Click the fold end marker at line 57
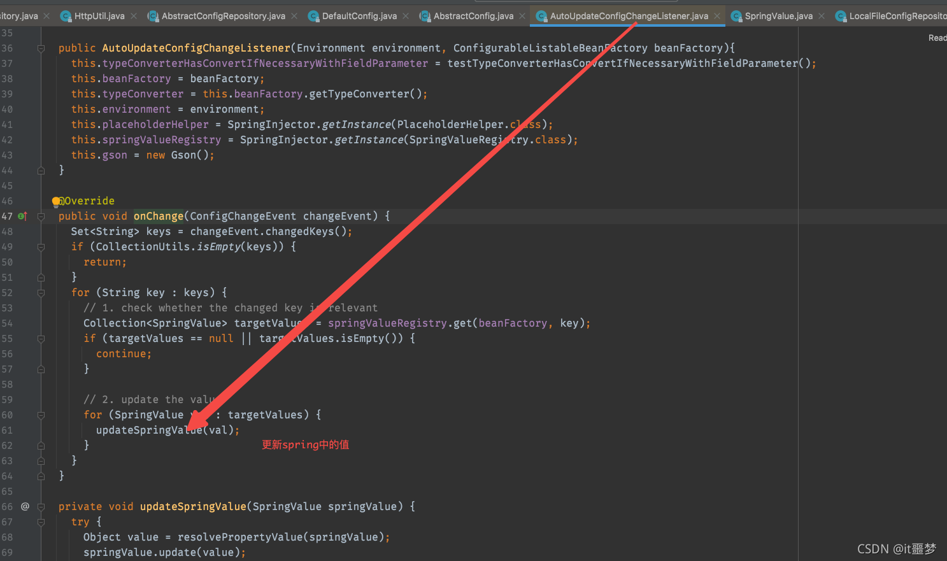Screen dimensions: 947x561 tap(41, 369)
